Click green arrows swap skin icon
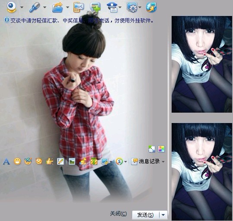Image resolution: width=233 pixels, height=221 pixels. coord(152,149)
